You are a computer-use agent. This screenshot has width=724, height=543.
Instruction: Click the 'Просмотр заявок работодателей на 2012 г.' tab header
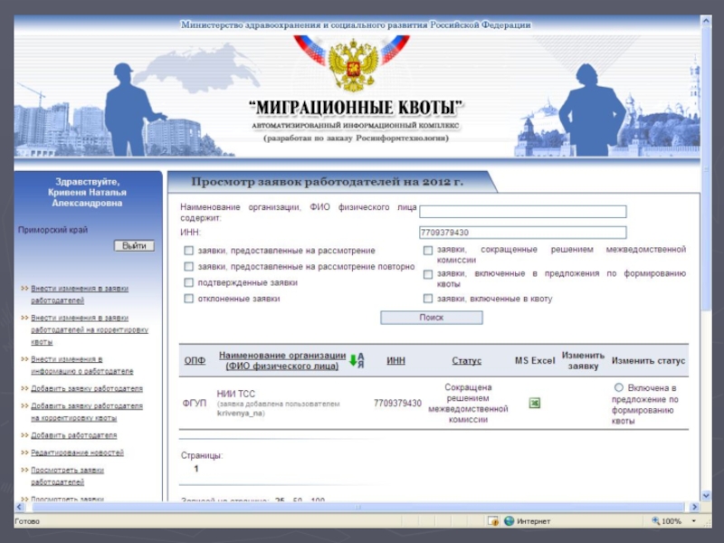click(327, 182)
